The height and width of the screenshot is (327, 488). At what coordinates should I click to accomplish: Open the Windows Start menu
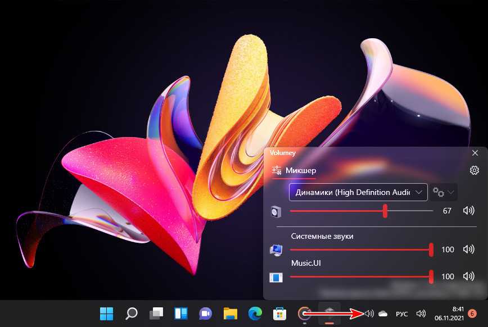106,314
